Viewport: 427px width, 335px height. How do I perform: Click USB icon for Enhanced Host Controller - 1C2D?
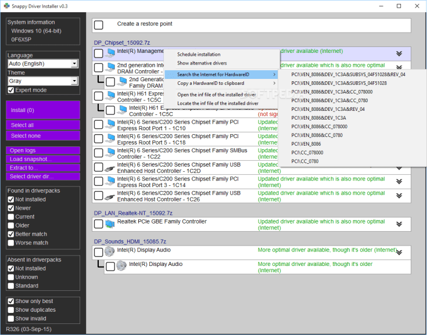coord(110,168)
